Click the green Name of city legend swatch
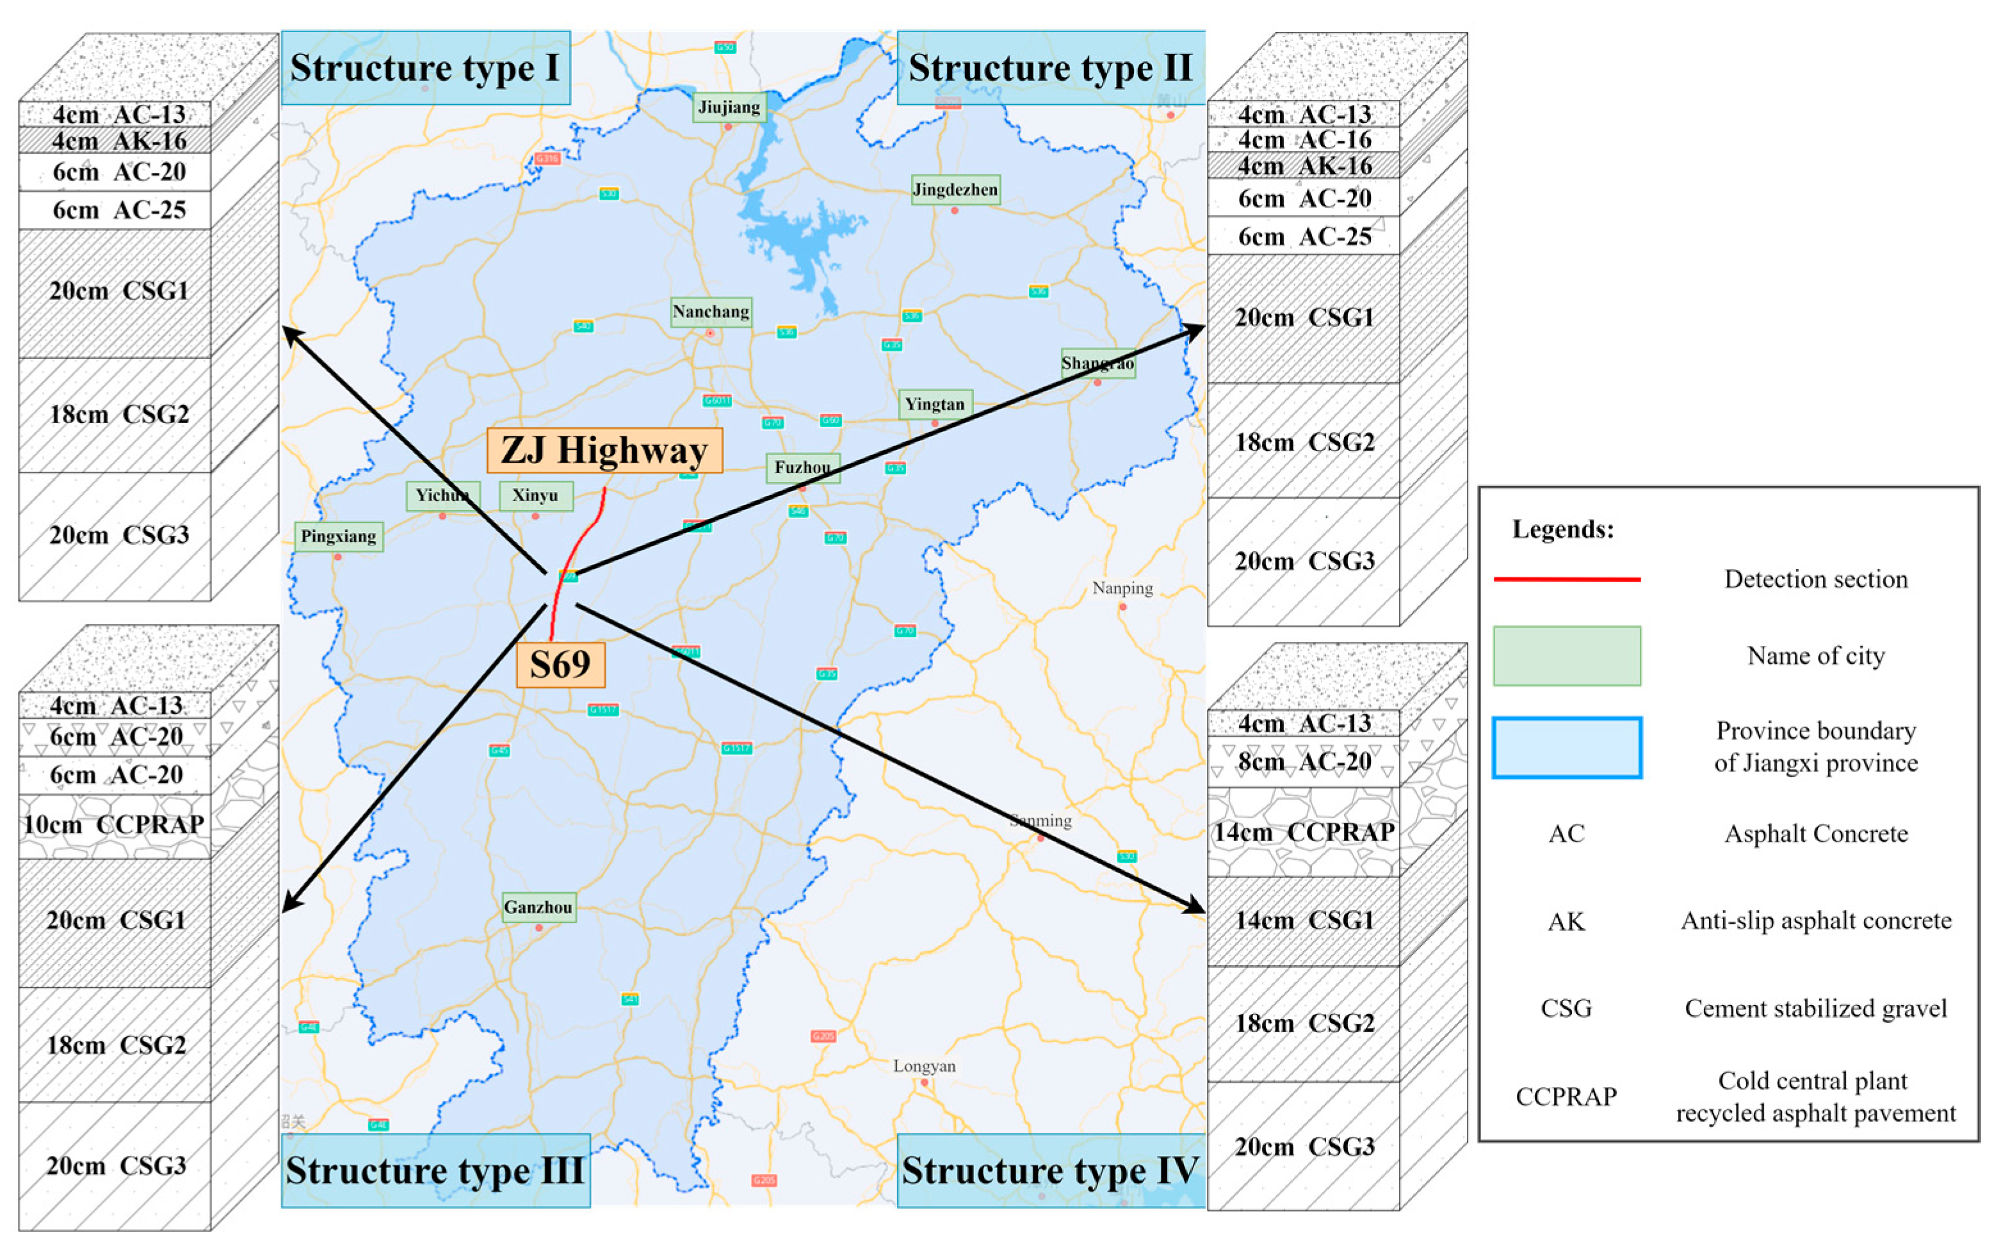This screenshot has width=2008, height=1252. (x=1566, y=656)
